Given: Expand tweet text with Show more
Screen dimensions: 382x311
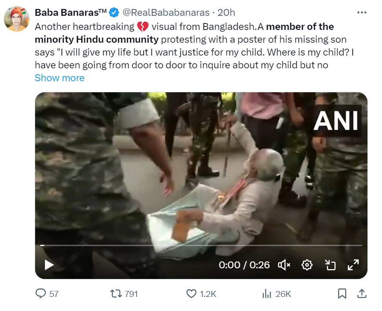Looking at the screenshot, I should [x=60, y=78].
